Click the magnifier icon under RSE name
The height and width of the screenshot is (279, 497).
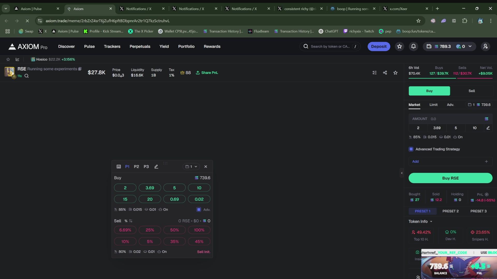click(x=26, y=76)
